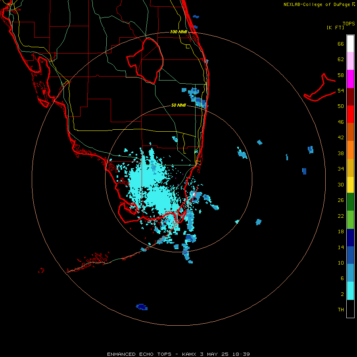
Task: Click the KAMX station identifier in the caption
Action: pyautogui.click(x=190, y=354)
